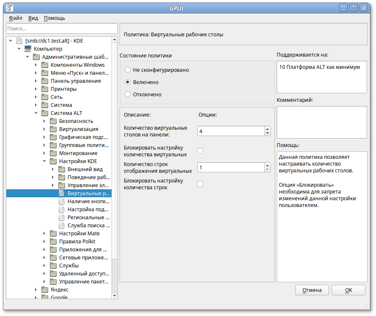Click the folder icon next to Принтеры
Viewport: 376px width, 316px height.
coord(44,89)
